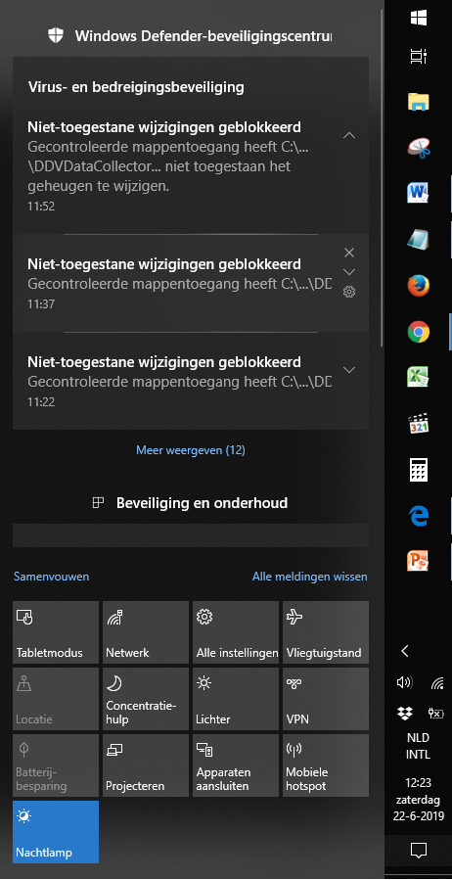Turn on Tabletmodus quick action
The height and width of the screenshot is (880, 452).
point(56,632)
